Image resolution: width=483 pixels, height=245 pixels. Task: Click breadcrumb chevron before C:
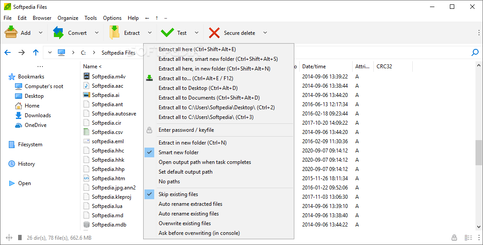coord(73,52)
